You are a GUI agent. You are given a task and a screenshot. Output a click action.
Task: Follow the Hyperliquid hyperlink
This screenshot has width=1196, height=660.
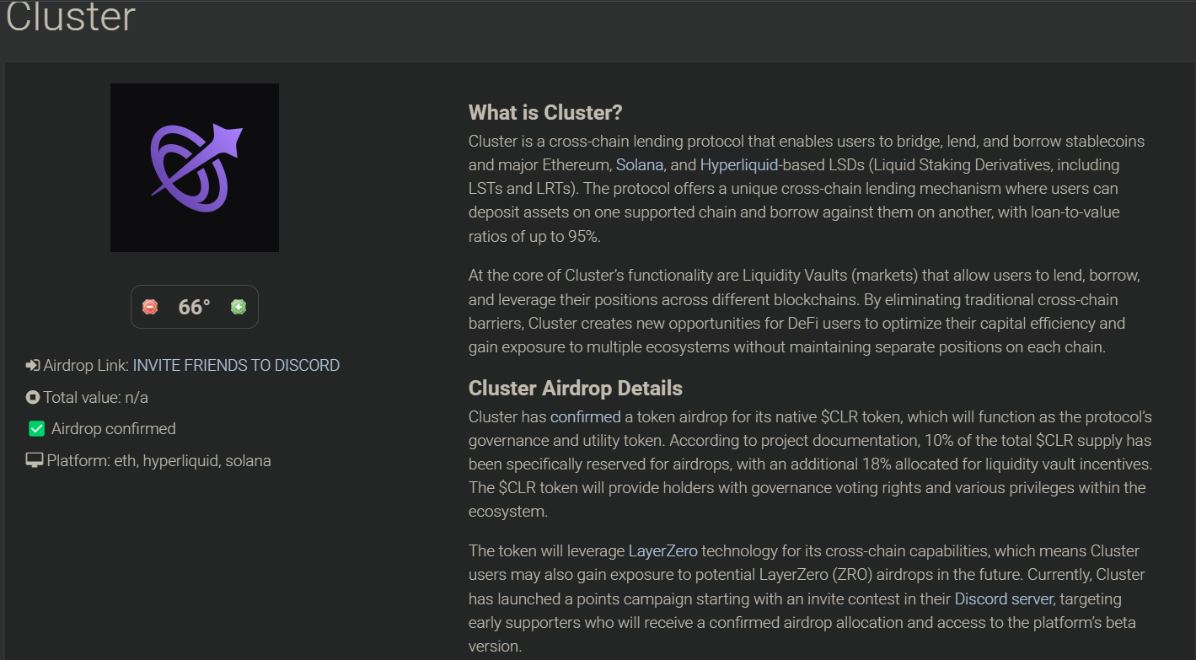point(740,164)
